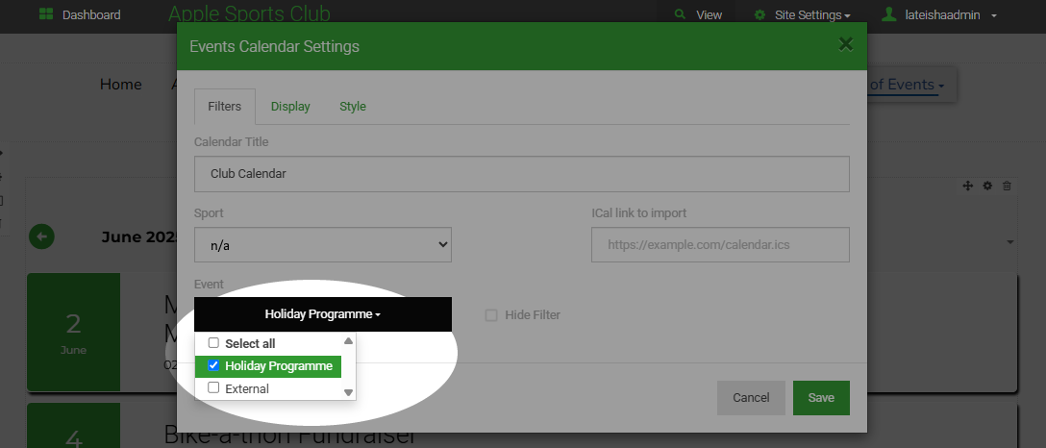This screenshot has height=448, width=1046.
Task: Click the View link in top bar
Action: [710, 14]
